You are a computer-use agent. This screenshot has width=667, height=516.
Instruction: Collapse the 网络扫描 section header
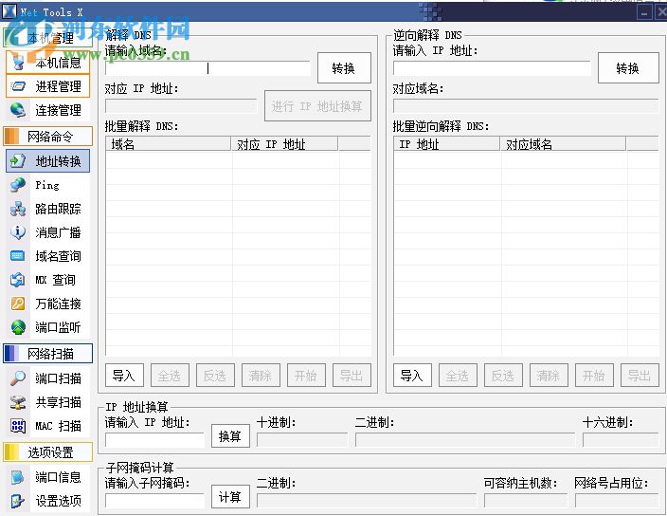47,354
